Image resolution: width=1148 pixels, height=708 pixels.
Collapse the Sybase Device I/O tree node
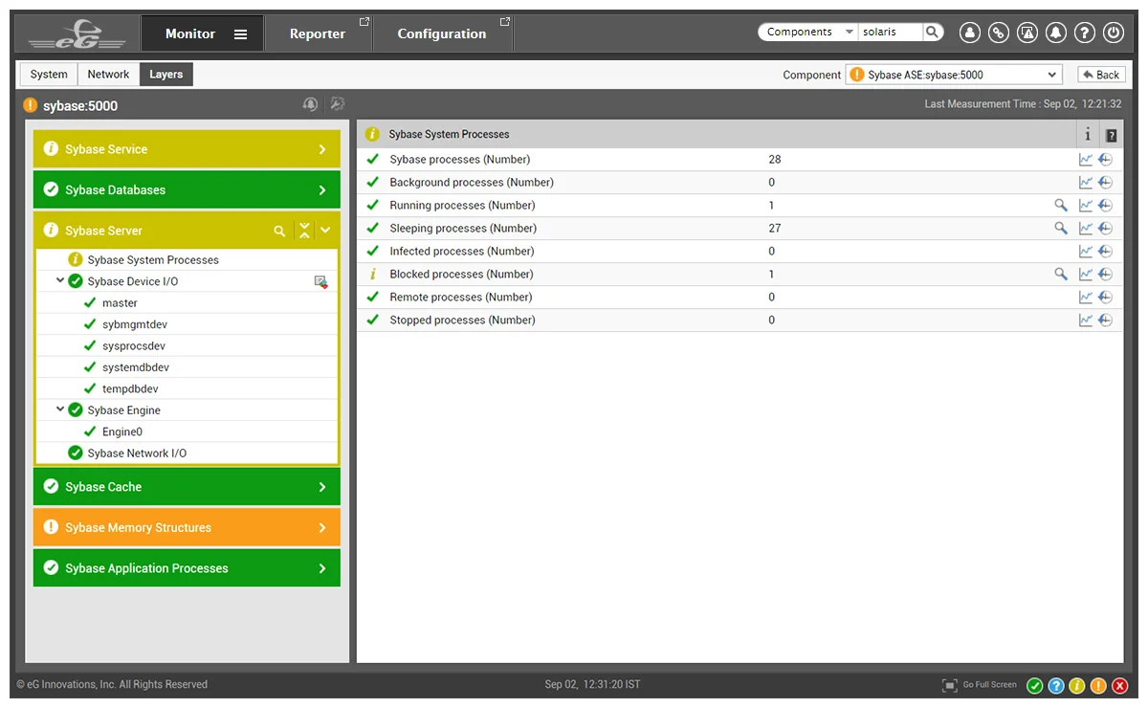[60, 281]
